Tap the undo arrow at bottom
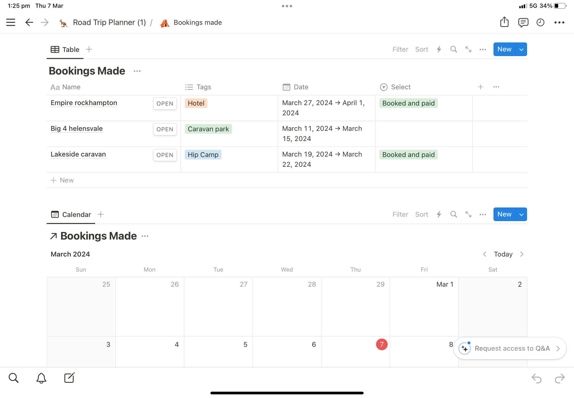574x398 pixels. point(536,378)
